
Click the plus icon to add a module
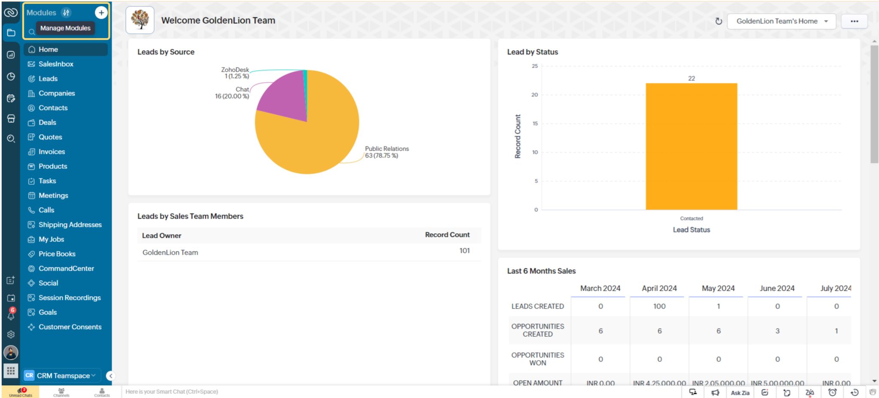[101, 12]
